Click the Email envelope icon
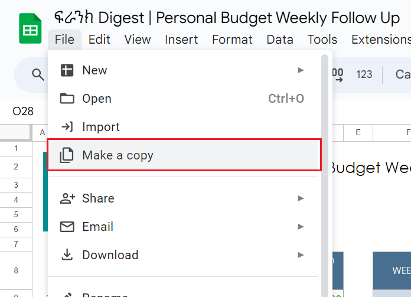Viewport: 411px width, 297px height. [67, 227]
